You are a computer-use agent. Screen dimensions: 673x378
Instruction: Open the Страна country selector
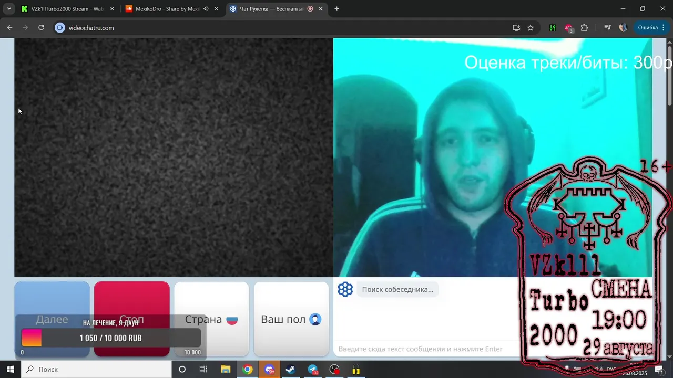point(211,319)
